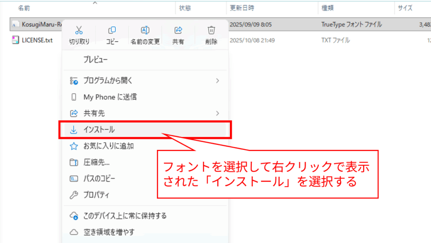Click the Copy (コピー) icon
This screenshot has width=431, height=243.
(x=112, y=30)
